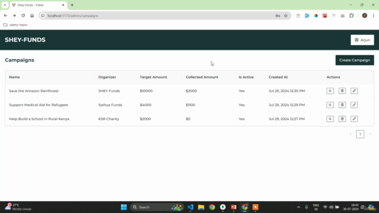Click the browser forward arrow
Image resolution: width=379 pixels, height=213 pixels.
14,16
